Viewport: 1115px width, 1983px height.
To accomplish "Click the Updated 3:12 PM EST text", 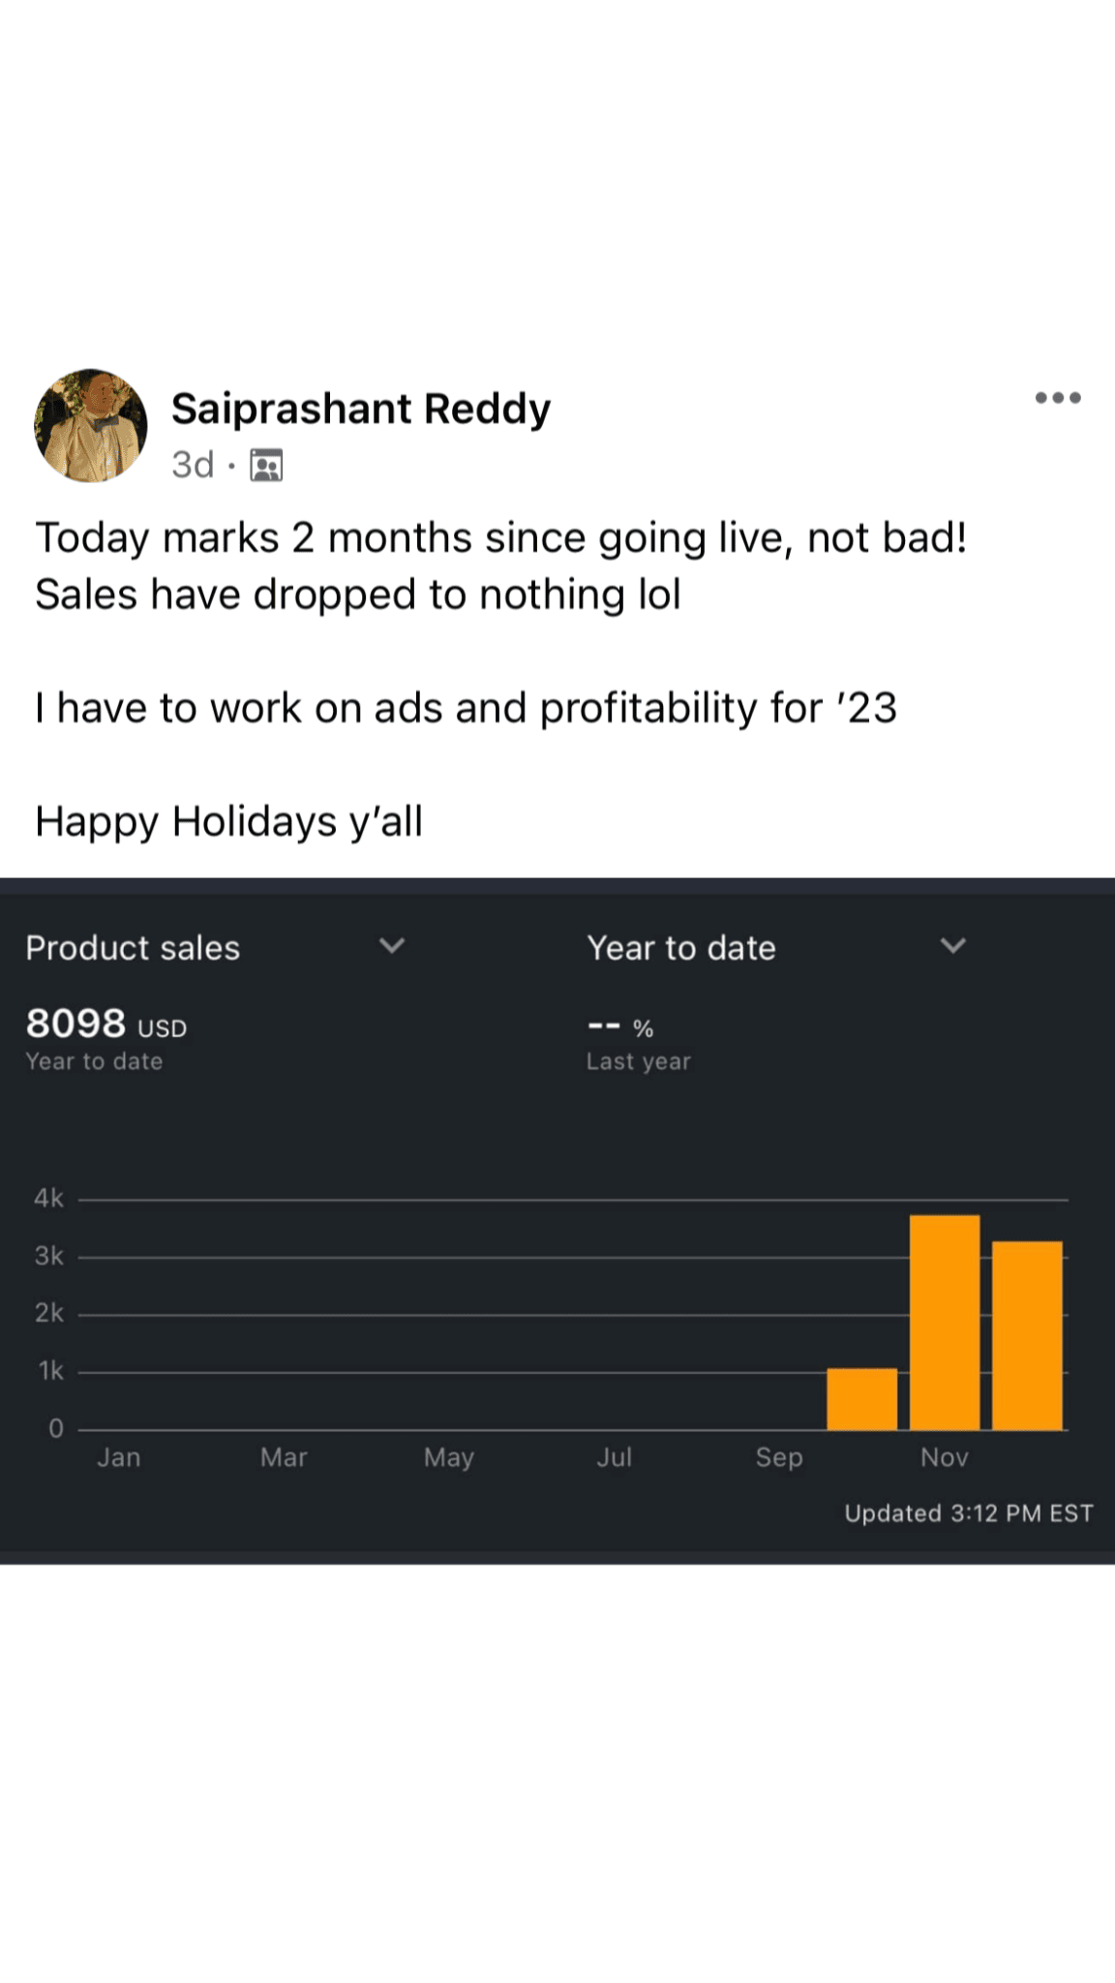I will coord(968,1513).
